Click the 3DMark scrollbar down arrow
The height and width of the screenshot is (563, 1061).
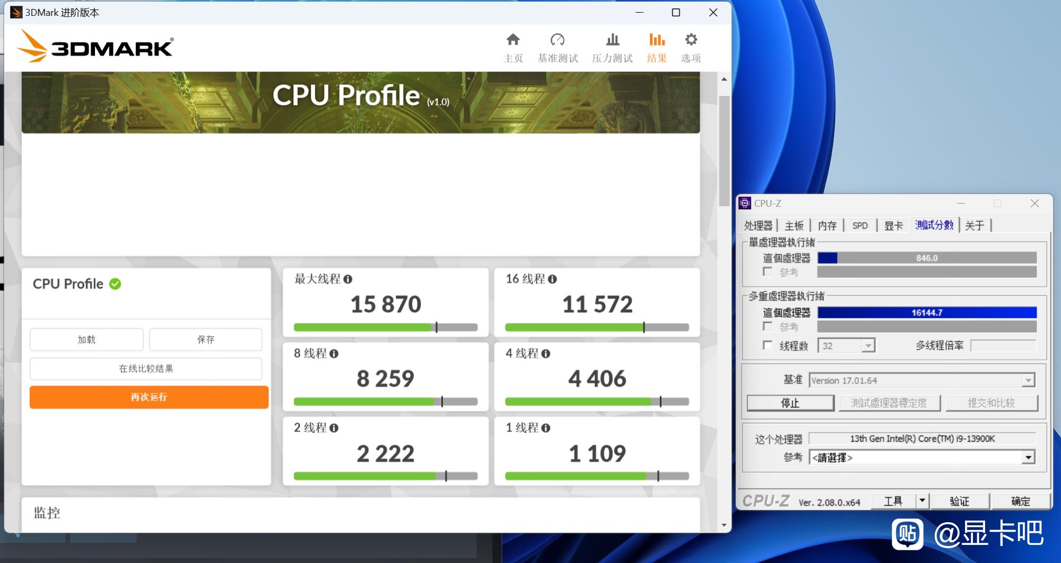724,525
